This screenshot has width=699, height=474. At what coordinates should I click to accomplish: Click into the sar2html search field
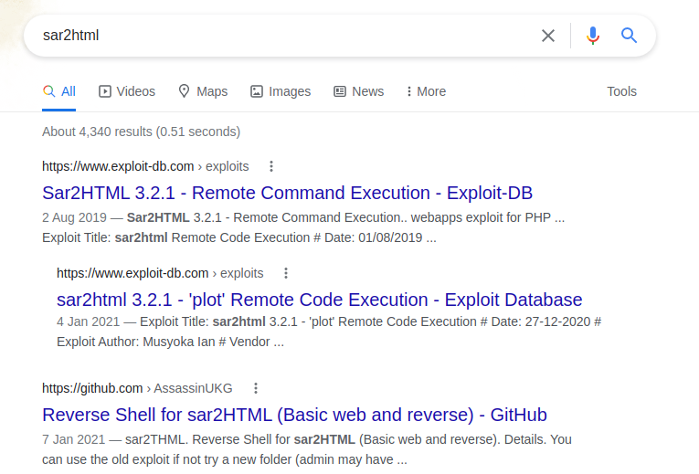285,36
